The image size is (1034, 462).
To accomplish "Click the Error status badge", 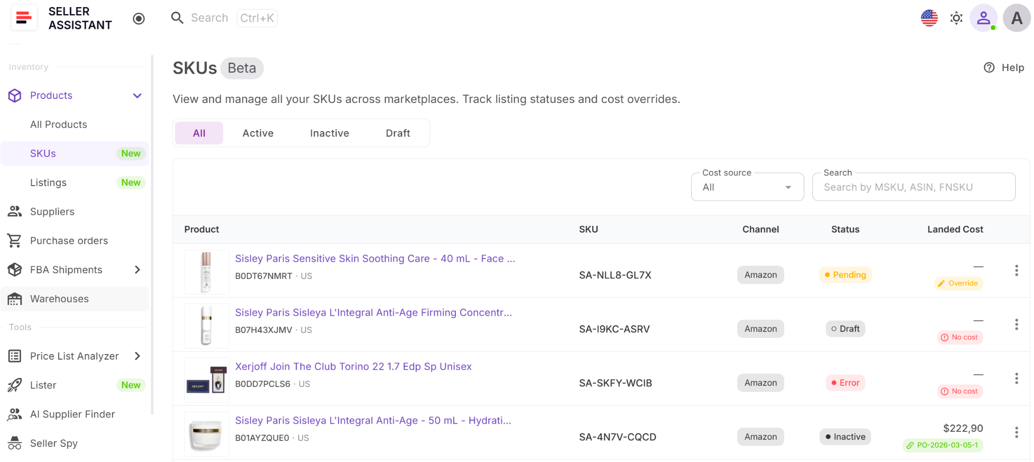I will (x=845, y=383).
